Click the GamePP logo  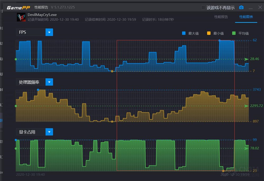click(x=18, y=8)
